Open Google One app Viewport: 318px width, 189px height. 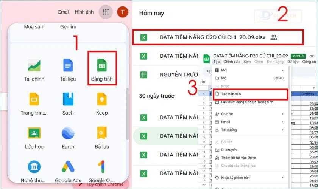click(x=101, y=171)
